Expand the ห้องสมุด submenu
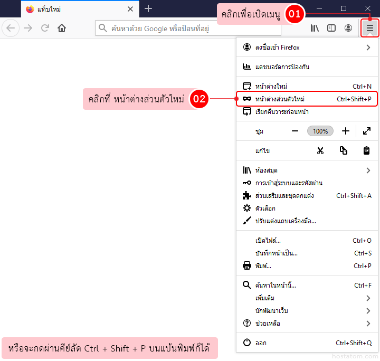Image resolution: width=380 pixels, height=361 pixels. click(368, 170)
